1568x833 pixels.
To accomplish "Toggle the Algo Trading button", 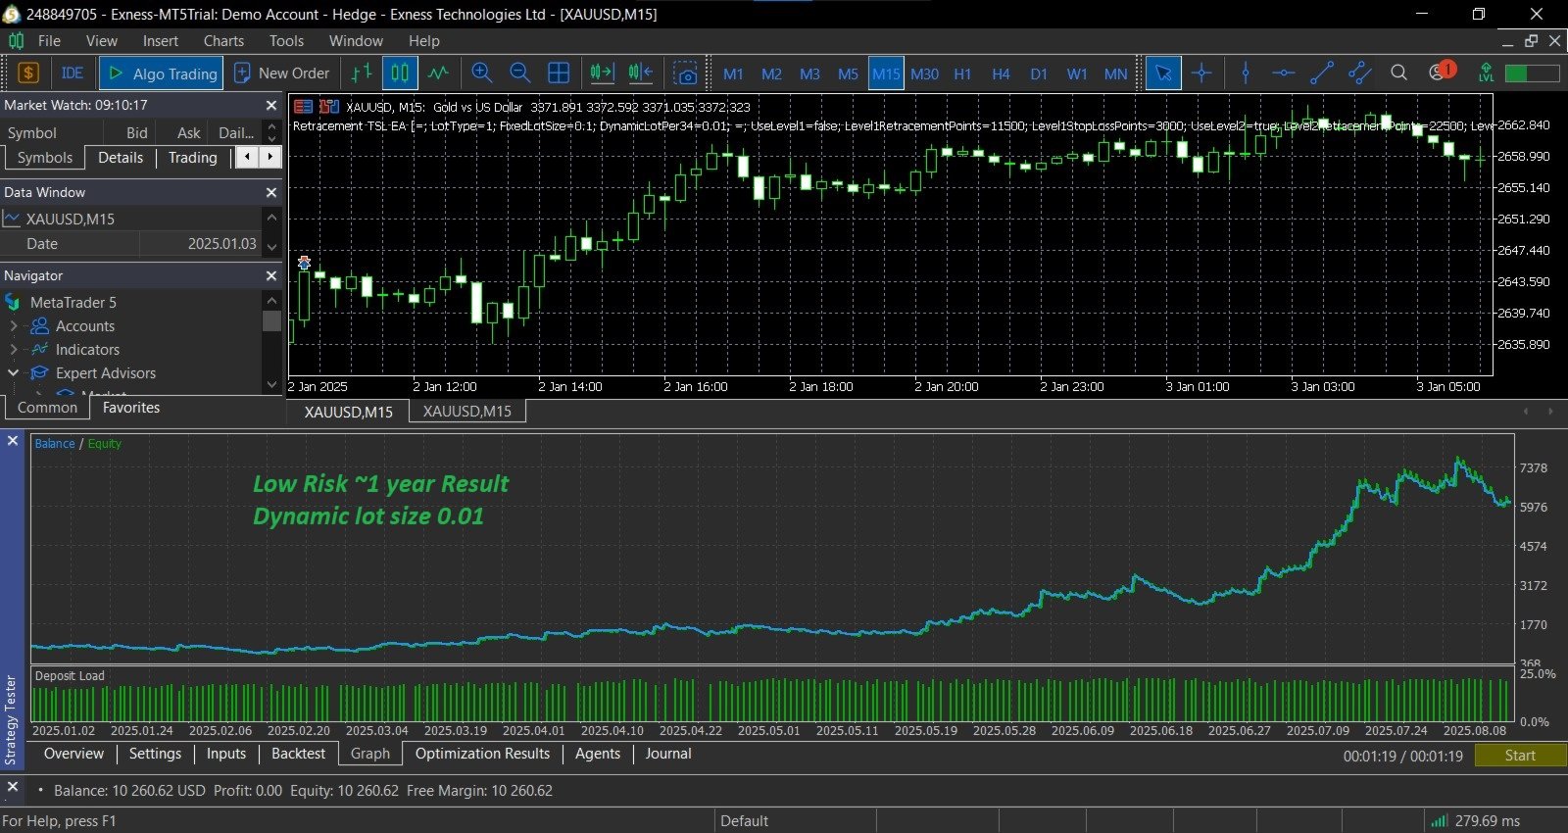I will (x=162, y=73).
